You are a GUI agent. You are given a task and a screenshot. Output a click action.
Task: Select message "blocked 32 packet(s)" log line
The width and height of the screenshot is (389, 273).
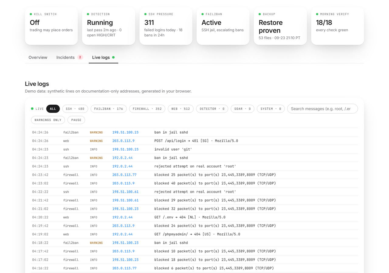point(215,209)
